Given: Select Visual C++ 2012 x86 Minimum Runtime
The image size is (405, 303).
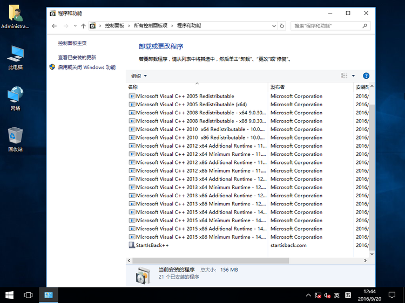Looking at the screenshot, I should point(247,170).
